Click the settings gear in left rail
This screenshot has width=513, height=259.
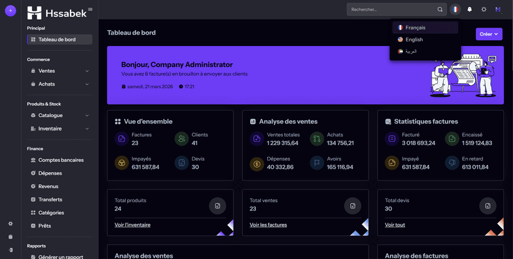pyautogui.click(x=10, y=224)
